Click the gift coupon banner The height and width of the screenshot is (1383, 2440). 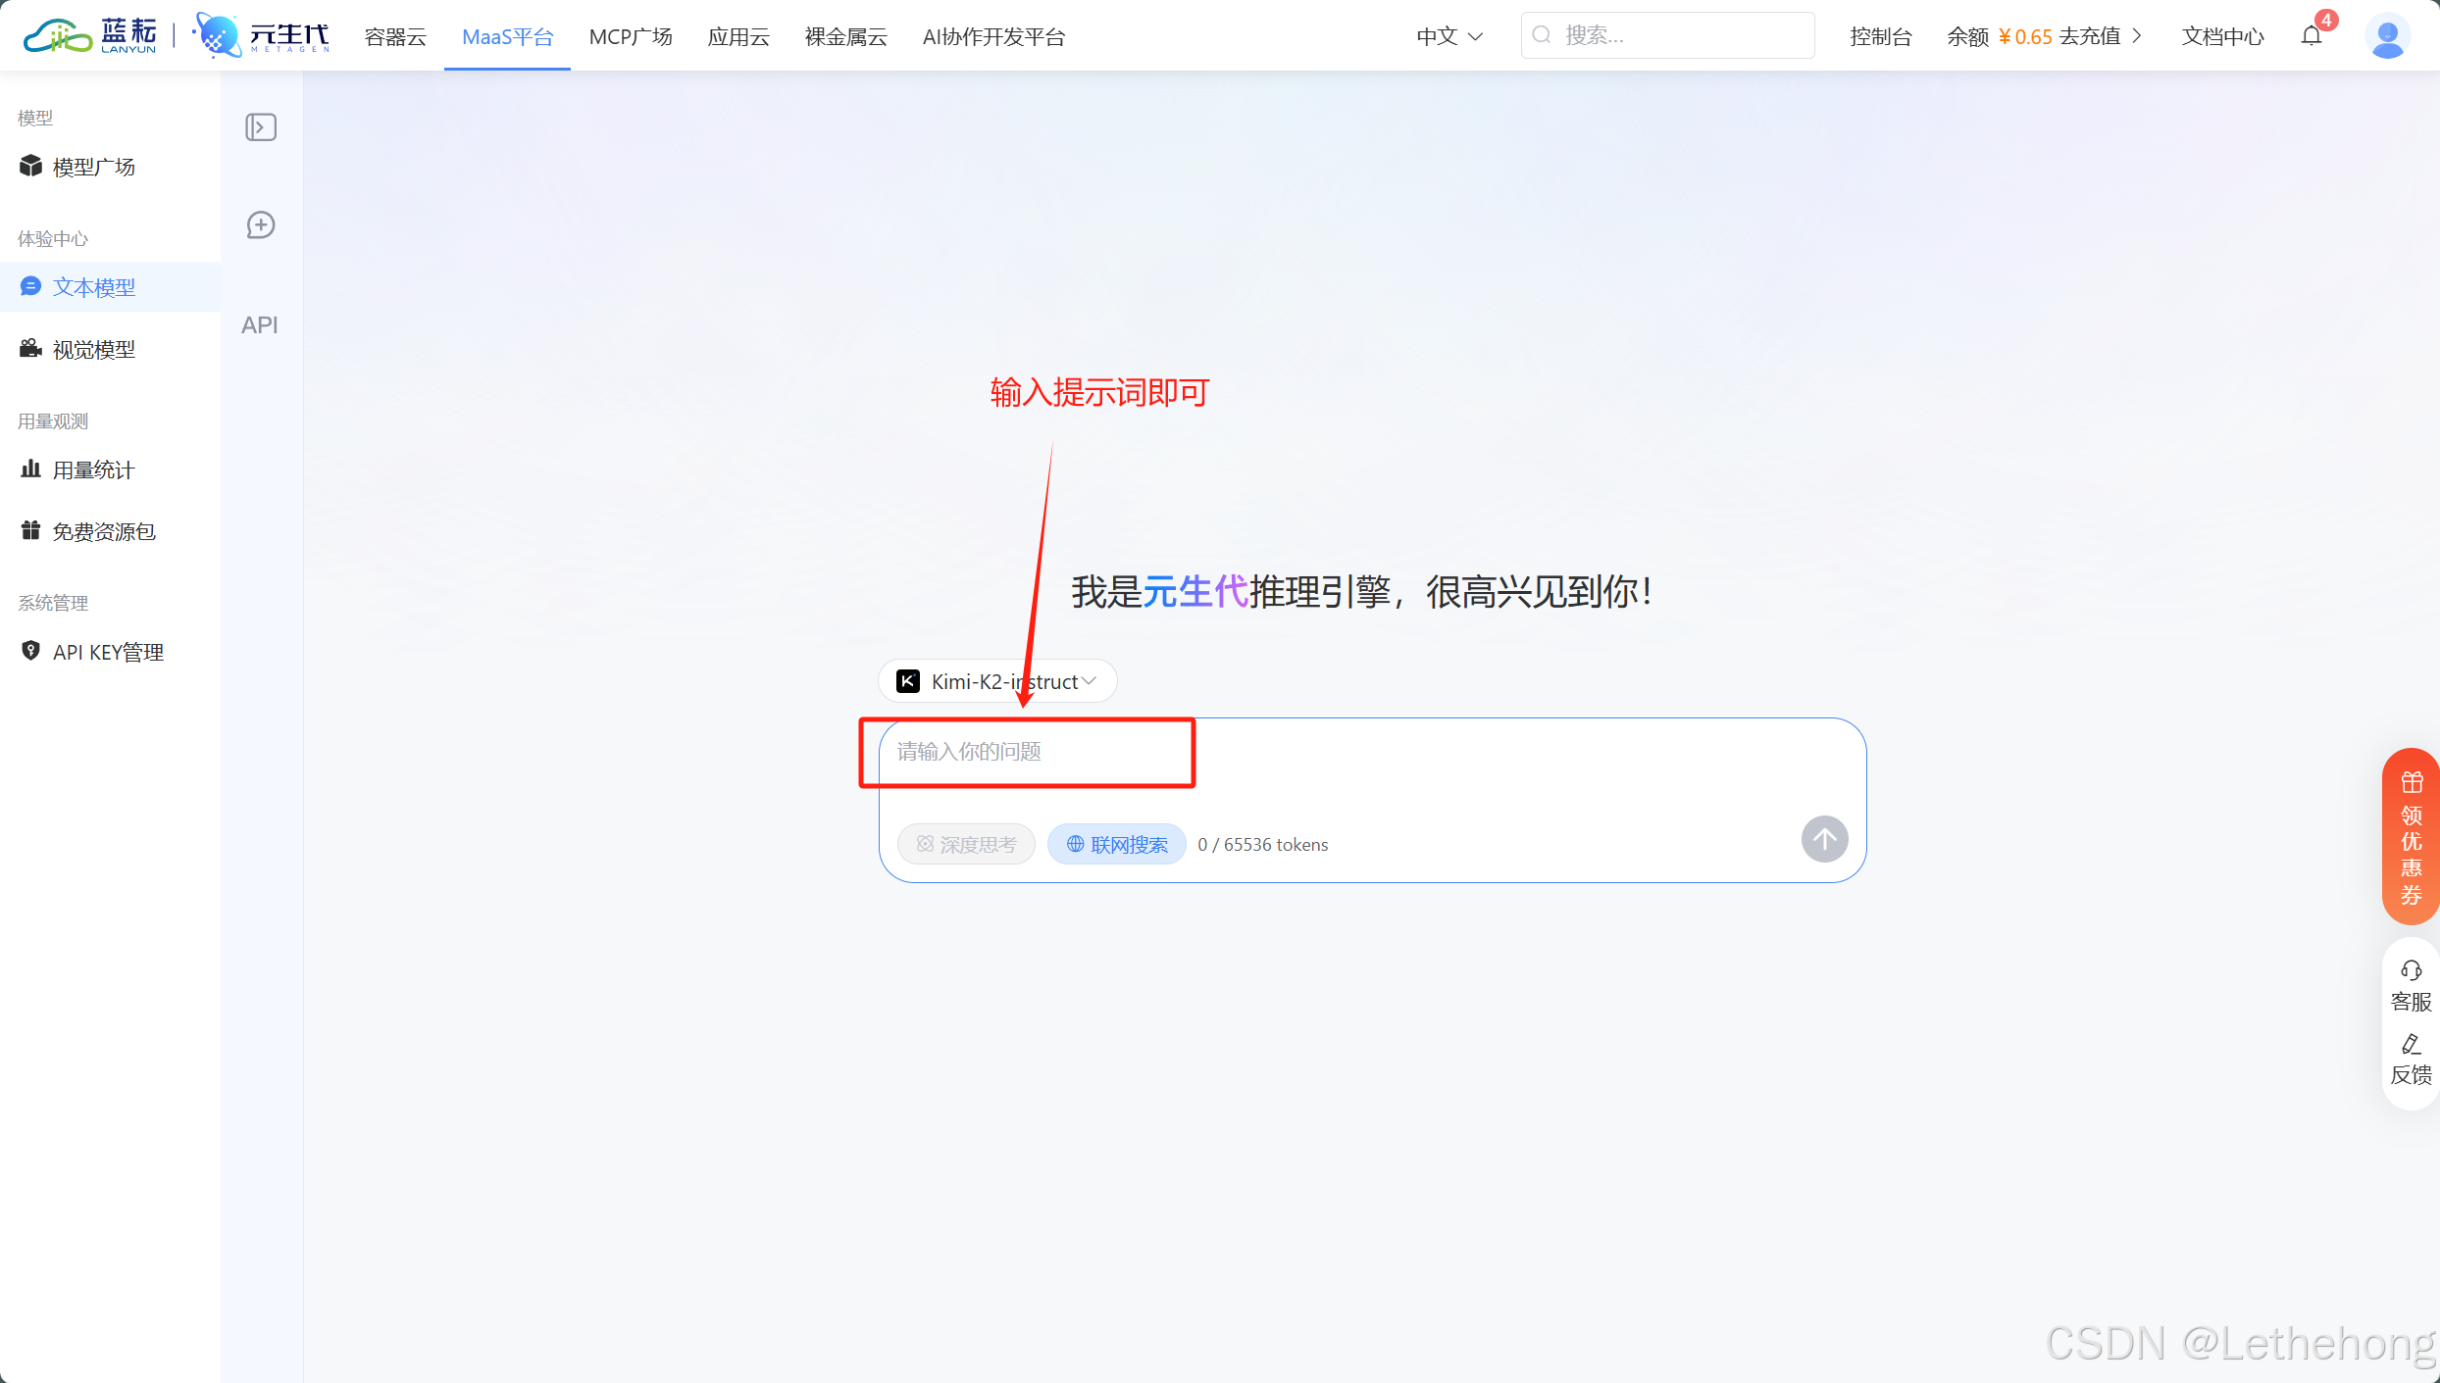[2411, 836]
